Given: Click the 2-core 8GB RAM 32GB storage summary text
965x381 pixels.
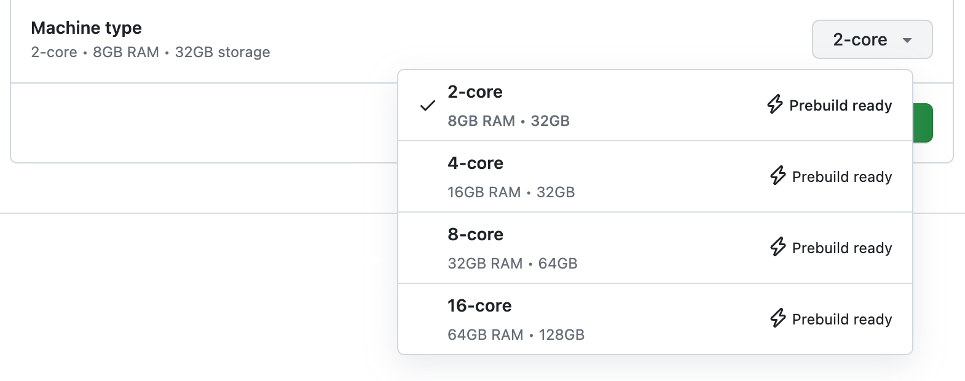Looking at the screenshot, I should coord(149,52).
